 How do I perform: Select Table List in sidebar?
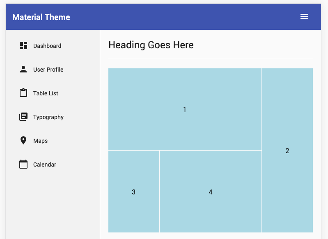[x=46, y=93]
